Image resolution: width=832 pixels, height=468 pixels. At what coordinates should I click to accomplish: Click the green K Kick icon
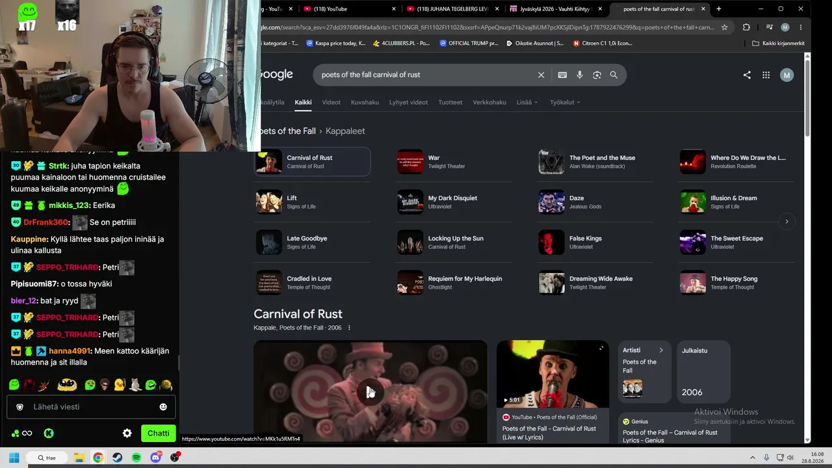[x=49, y=434]
